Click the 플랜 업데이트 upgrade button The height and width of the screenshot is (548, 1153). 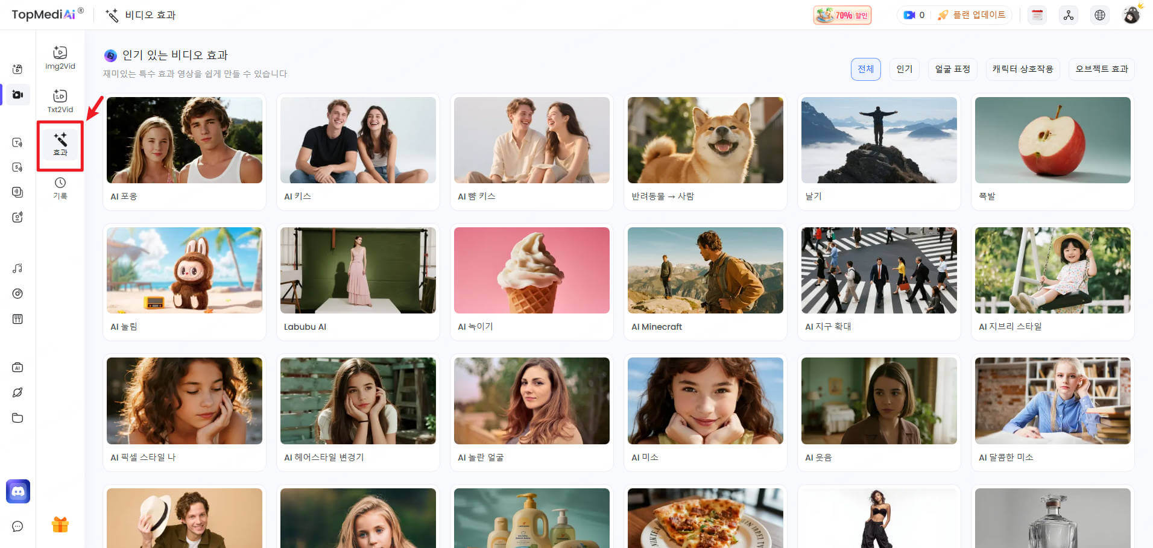971,15
